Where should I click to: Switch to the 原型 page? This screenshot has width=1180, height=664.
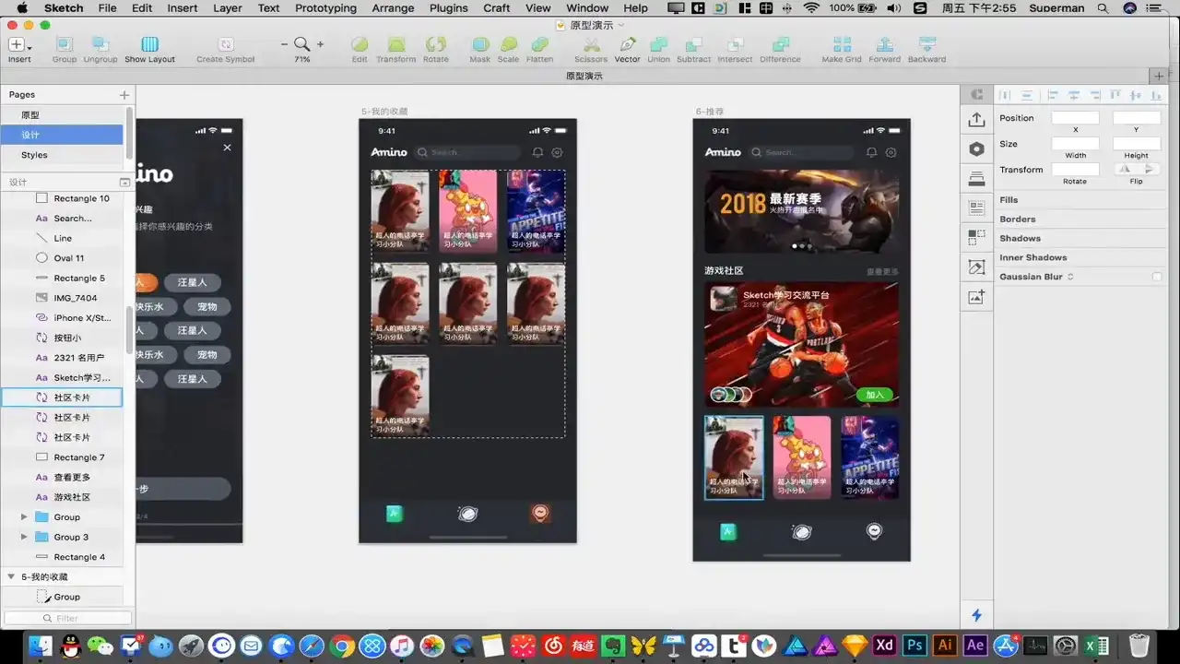30,115
